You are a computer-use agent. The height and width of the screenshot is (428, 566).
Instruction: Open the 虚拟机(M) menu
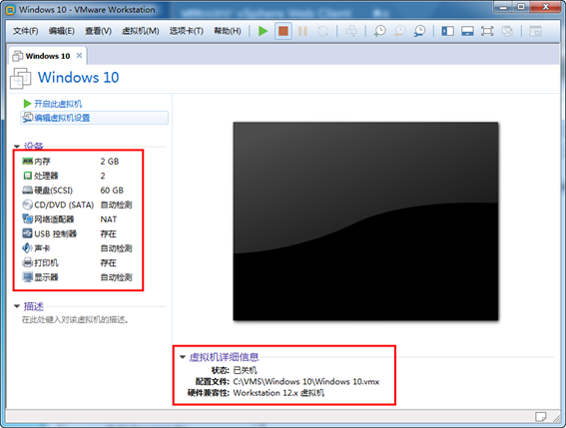pyautogui.click(x=141, y=31)
